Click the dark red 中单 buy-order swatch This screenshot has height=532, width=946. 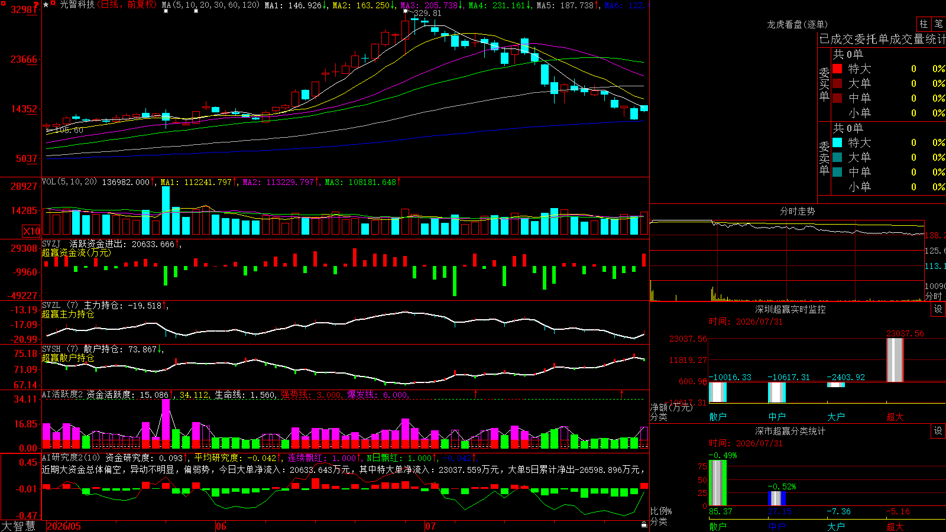pyautogui.click(x=837, y=98)
